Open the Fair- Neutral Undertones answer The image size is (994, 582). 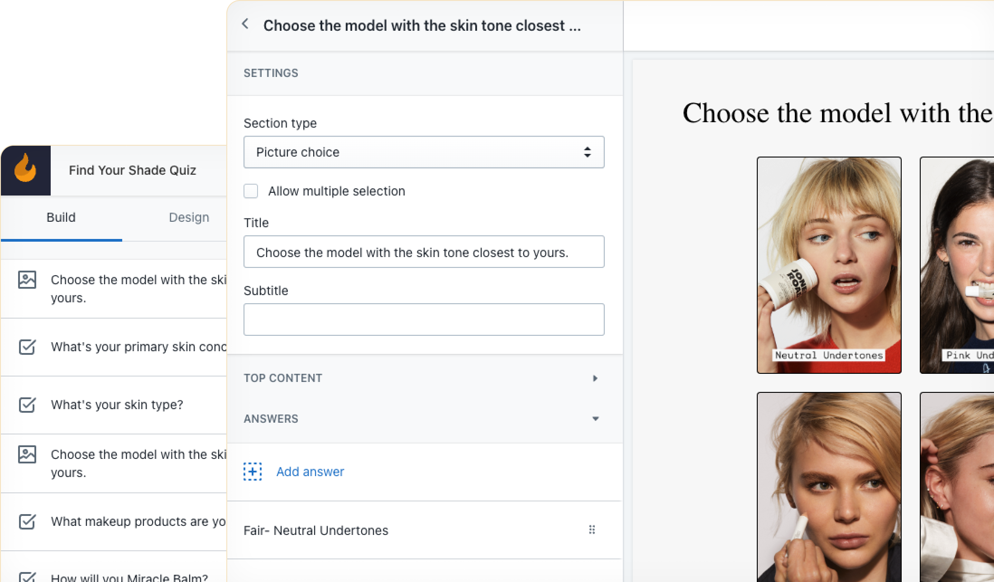tap(316, 530)
